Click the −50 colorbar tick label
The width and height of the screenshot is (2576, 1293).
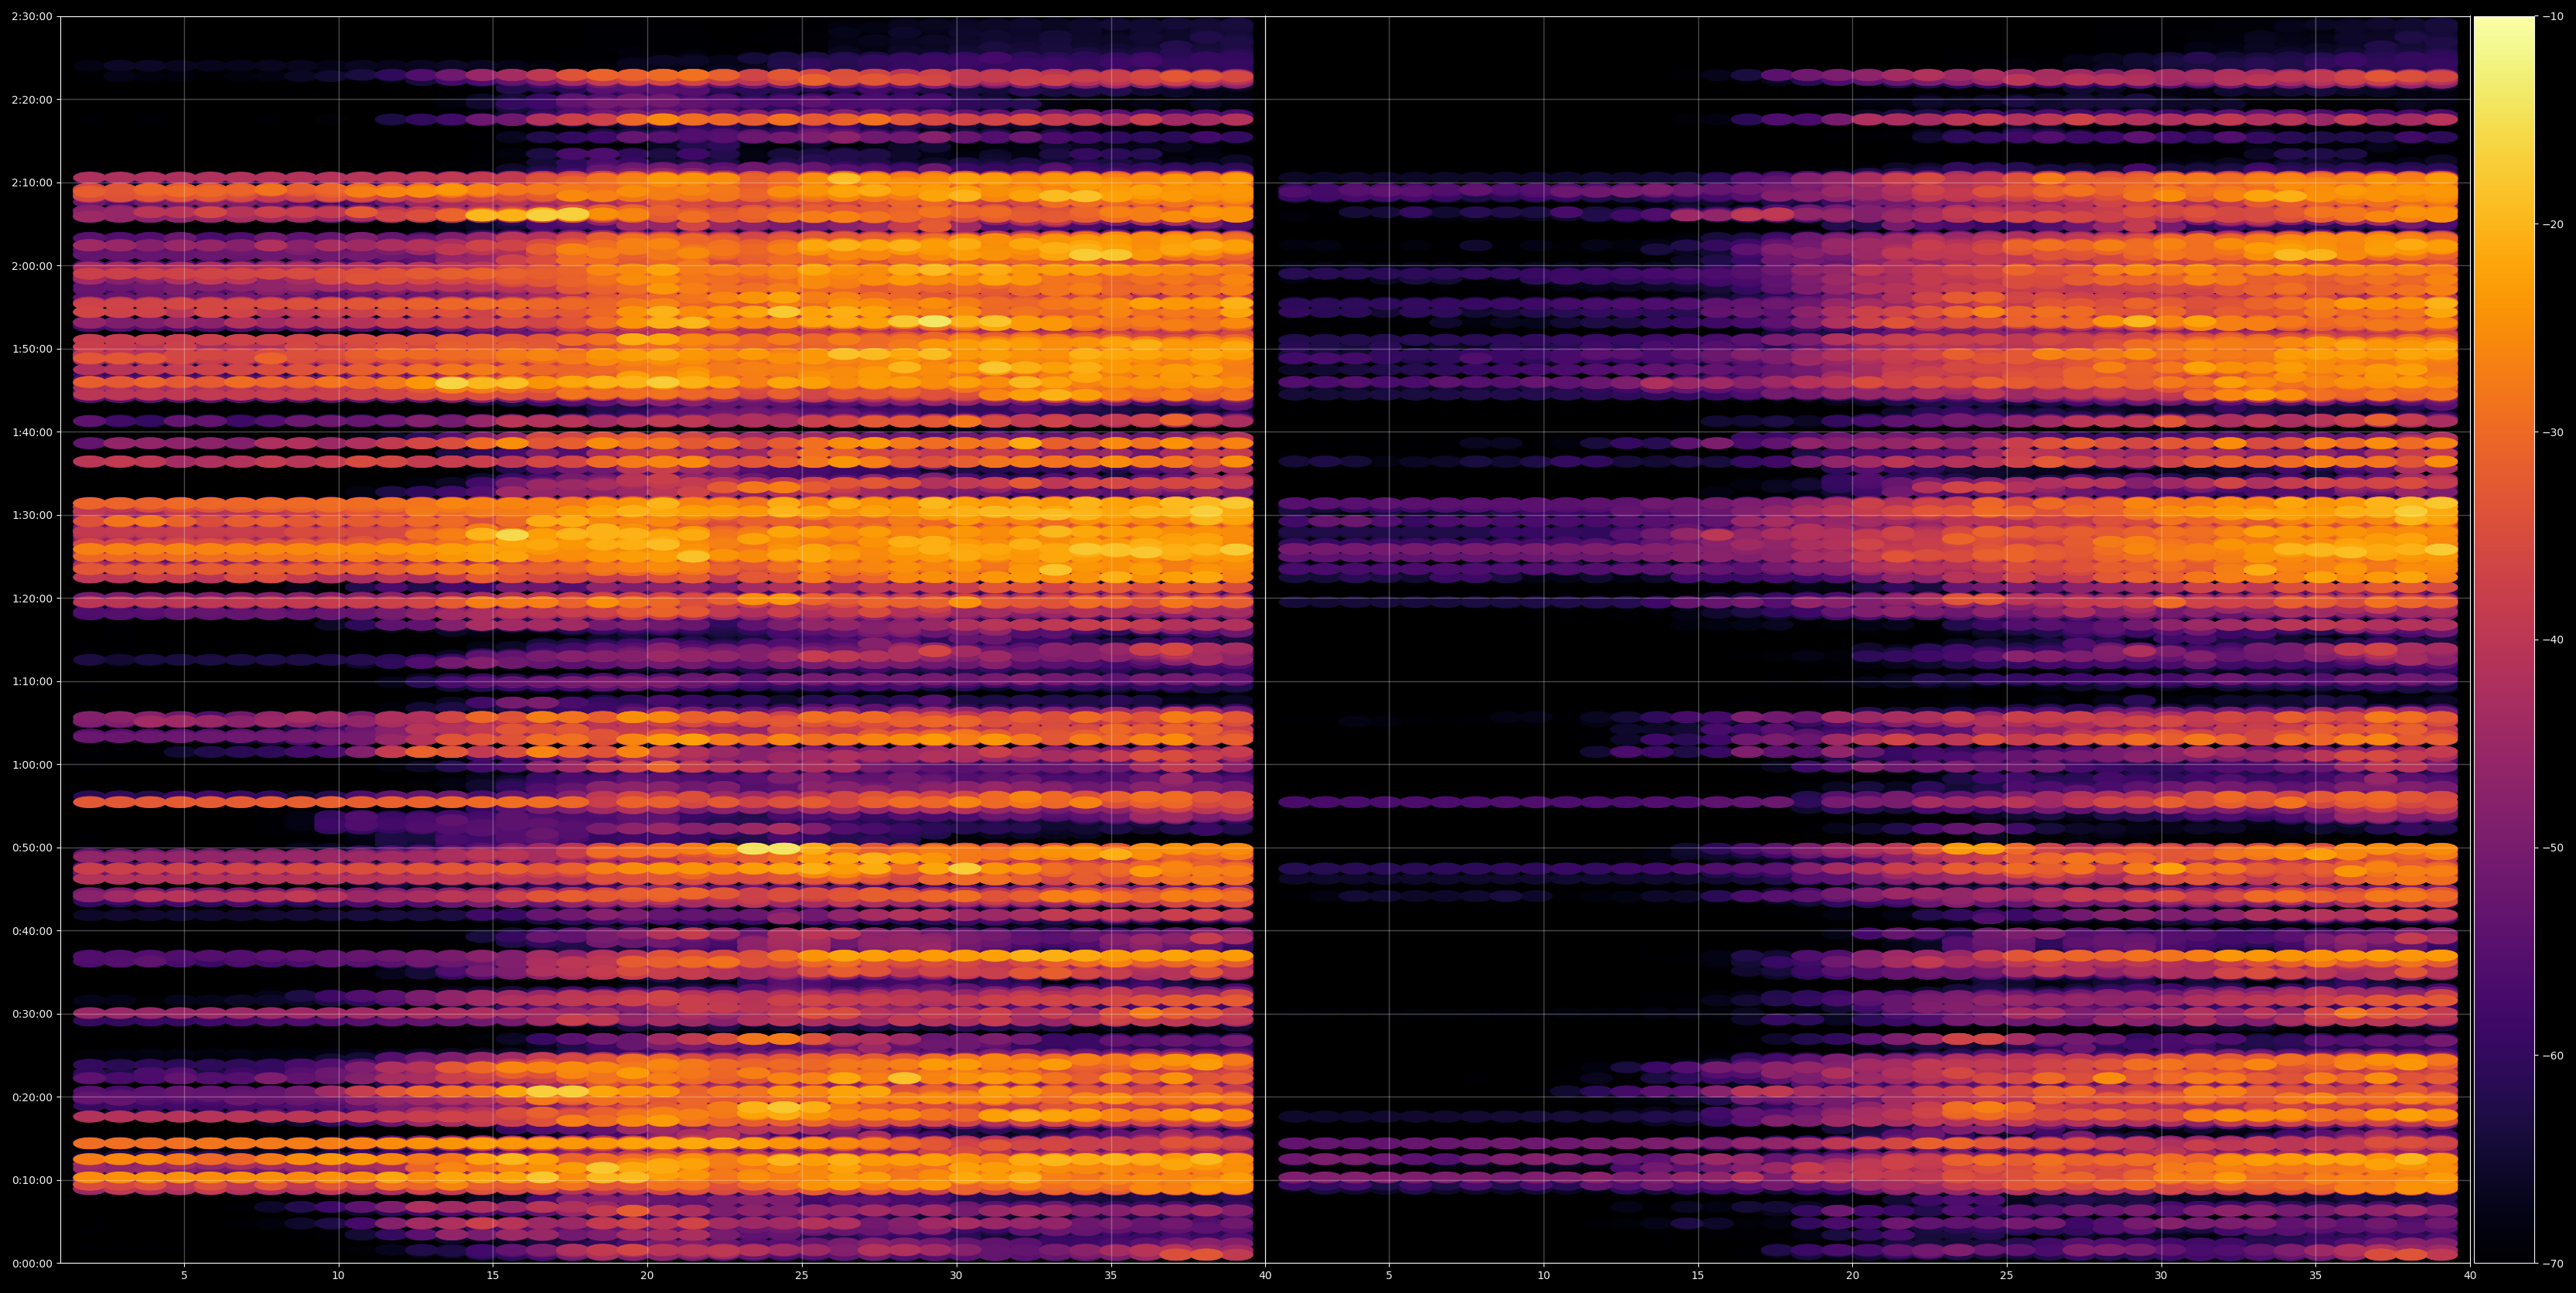[2554, 848]
